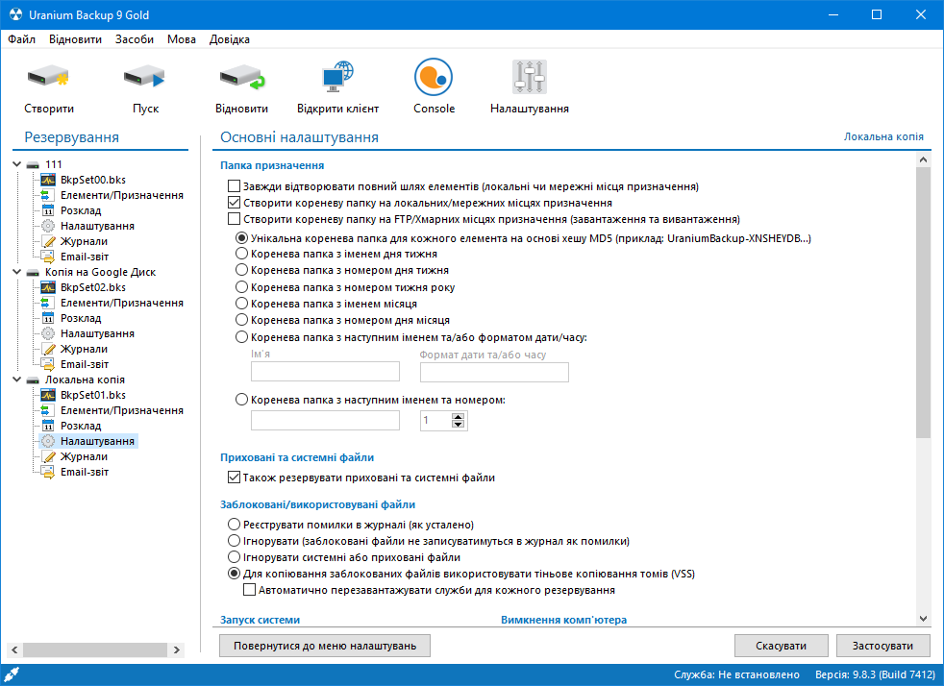Image resolution: width=944 pixels, height=686 pixels.
Task: Click Елементи/Призначення icon under Локальна копія
Action: point(48,410)
